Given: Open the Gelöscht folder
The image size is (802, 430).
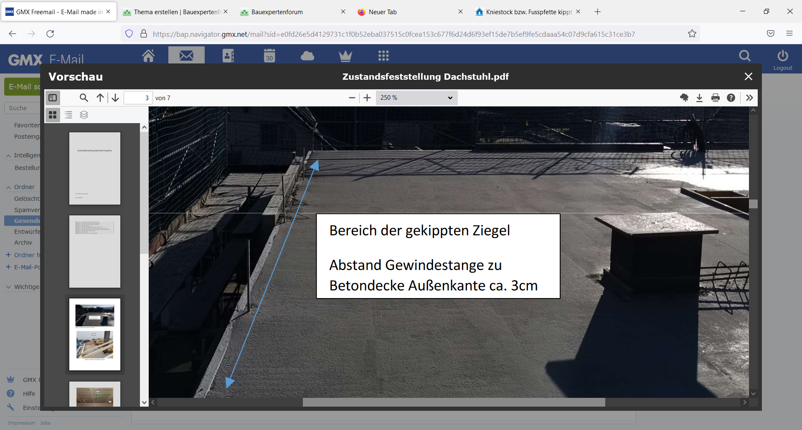Looking at the screenshot, I should click(27, 199).
